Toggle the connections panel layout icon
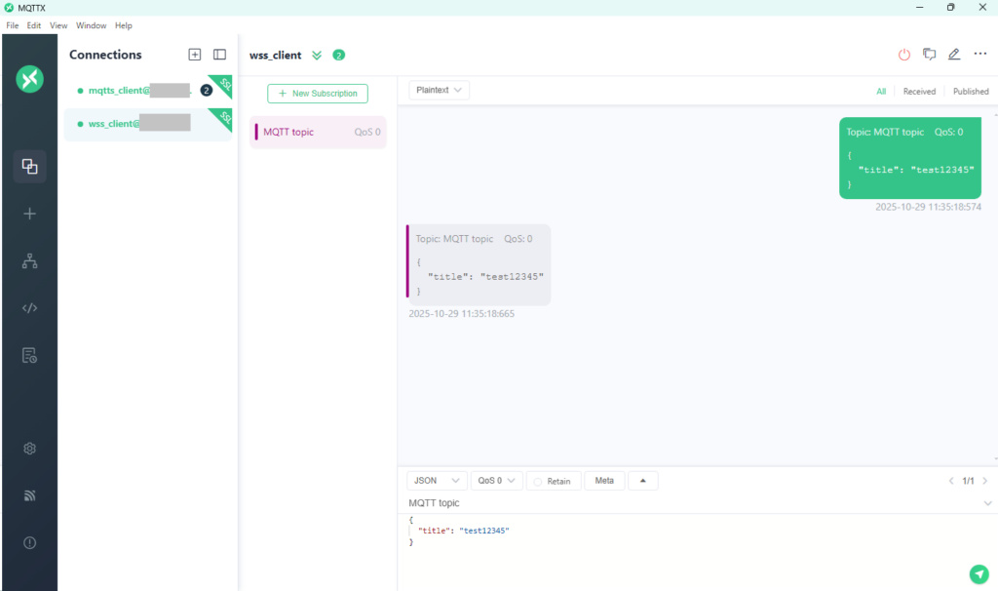The image size is (998, 591). [219, 55]
